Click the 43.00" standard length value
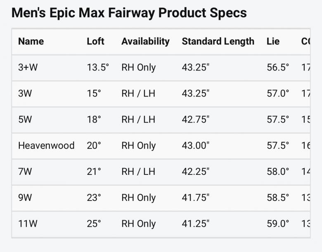The width and height of the screenshot is (322, 252). point(196,146)
